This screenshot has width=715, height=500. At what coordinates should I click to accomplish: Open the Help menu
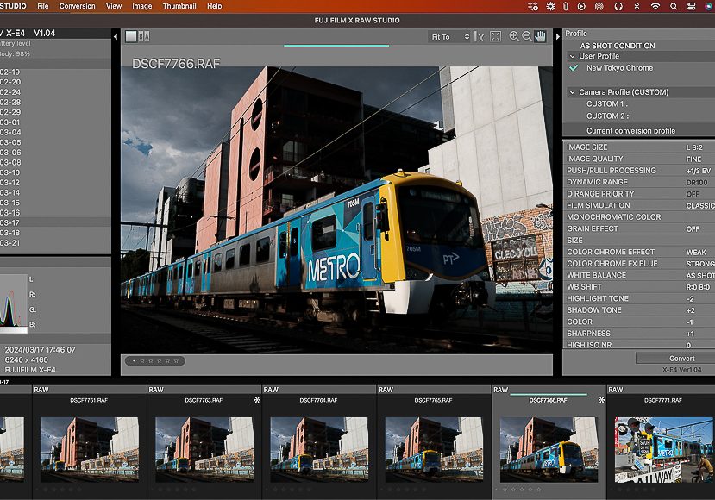214,6
